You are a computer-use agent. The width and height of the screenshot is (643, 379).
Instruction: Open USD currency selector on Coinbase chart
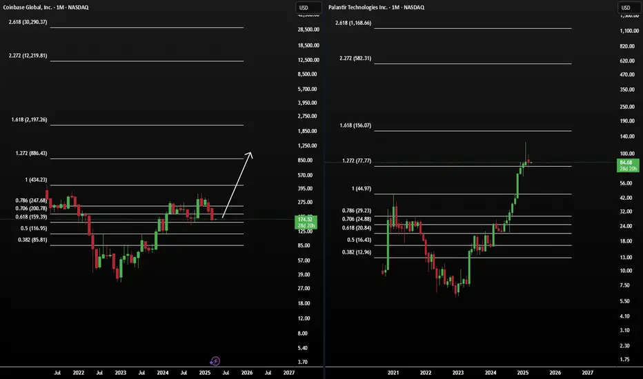point(309,8)
